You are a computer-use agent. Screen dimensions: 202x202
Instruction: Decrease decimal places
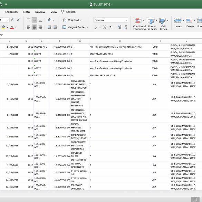pos(125,27)
